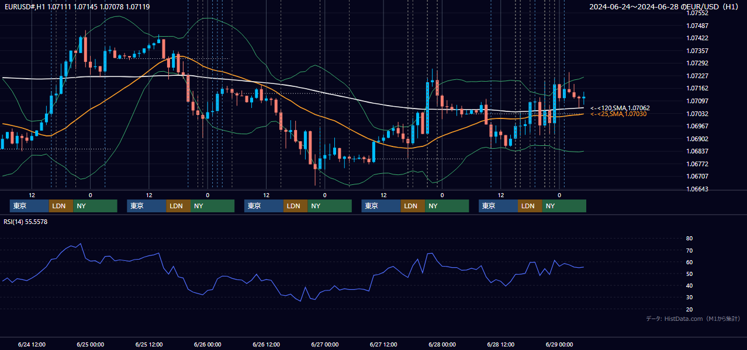Image resolution: width=747 pixels, height=350 pixels.
Task: Select the RSI 70 level label
Action: coord(689,250)
